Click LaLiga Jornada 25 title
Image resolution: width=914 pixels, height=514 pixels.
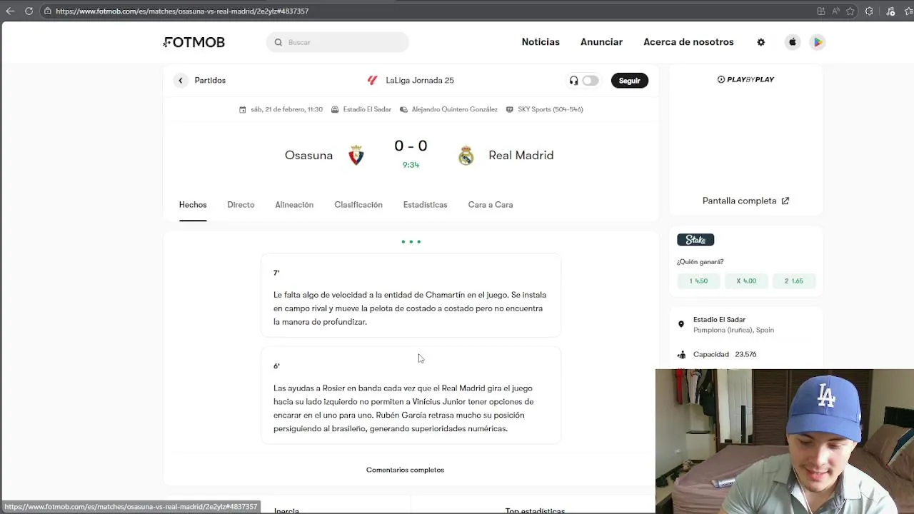click(x=420, y=81)
